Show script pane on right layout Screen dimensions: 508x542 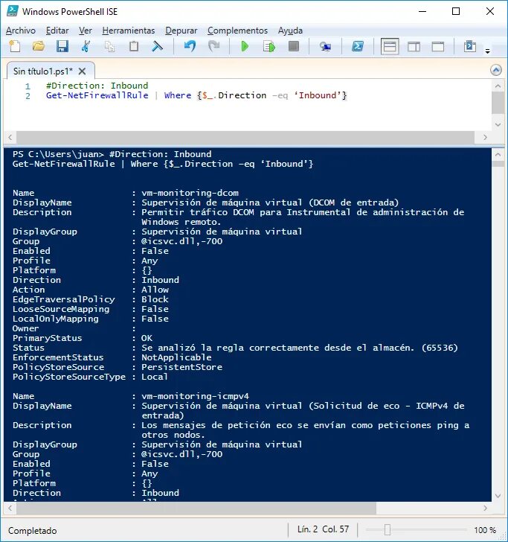tap(414, 46)
